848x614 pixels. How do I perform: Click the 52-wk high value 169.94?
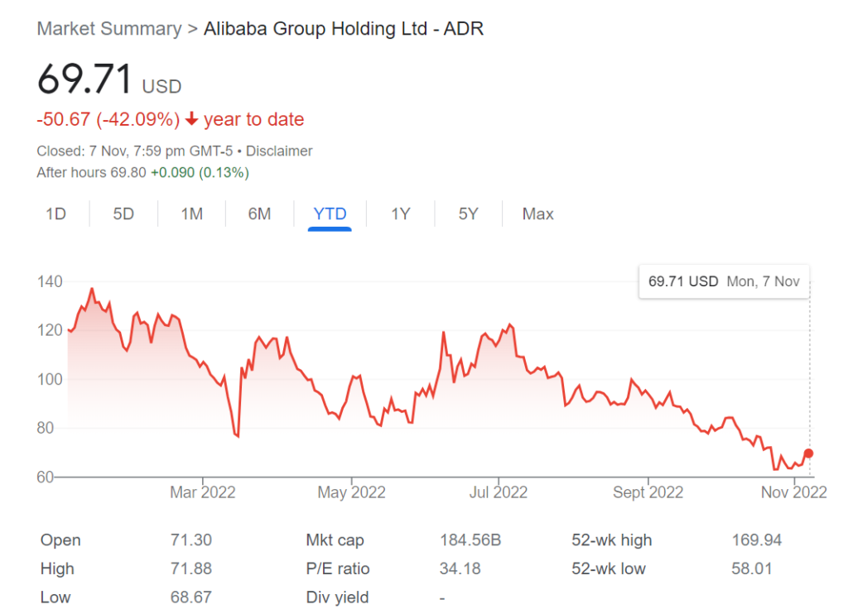point(757,540)
